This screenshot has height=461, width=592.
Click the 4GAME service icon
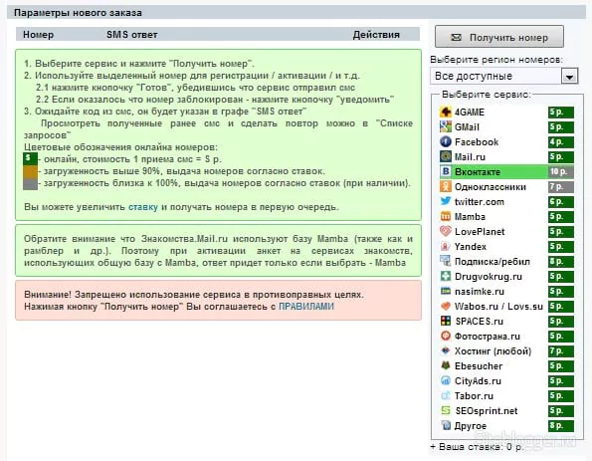coord(446,112)
